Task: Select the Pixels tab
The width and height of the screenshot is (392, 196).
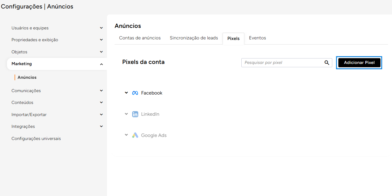Action: [233, 38]
